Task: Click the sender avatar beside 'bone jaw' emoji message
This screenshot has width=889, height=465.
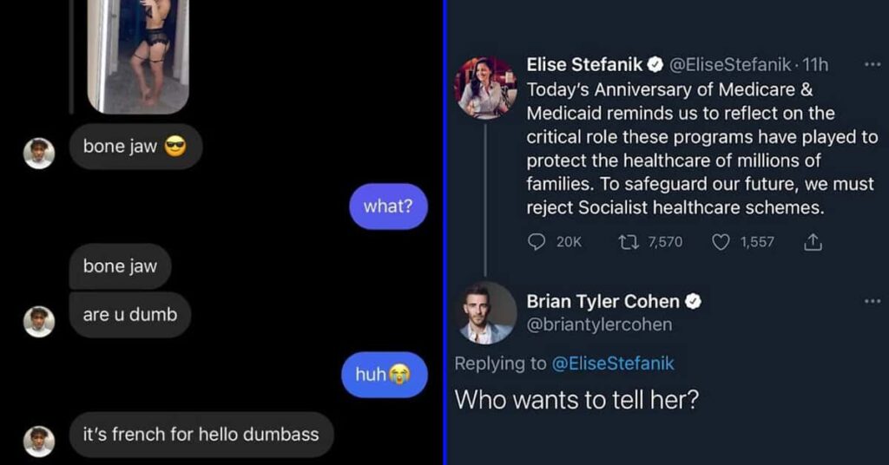Action: coord(39,154)
